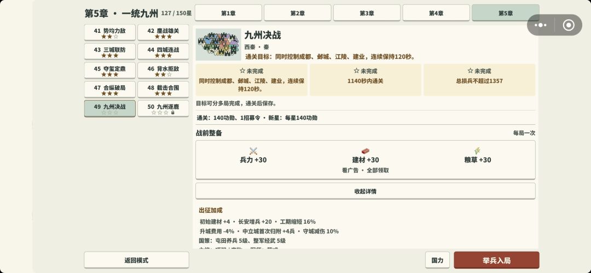Click 看广告 · 全部领取 link
The width and height of the screenshot is (591, 273).
coord(365,171)
